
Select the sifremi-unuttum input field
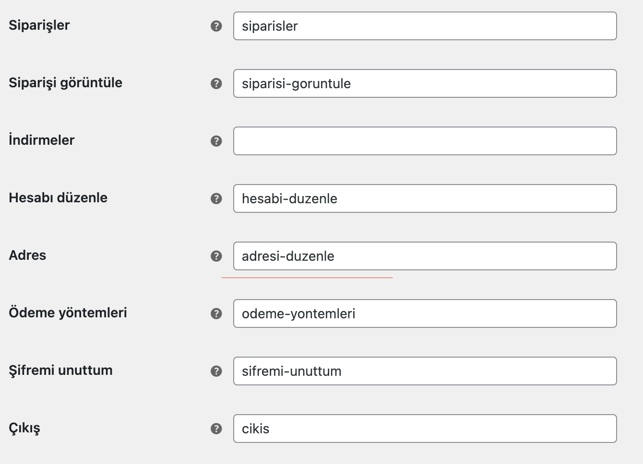tap(425, 371)
